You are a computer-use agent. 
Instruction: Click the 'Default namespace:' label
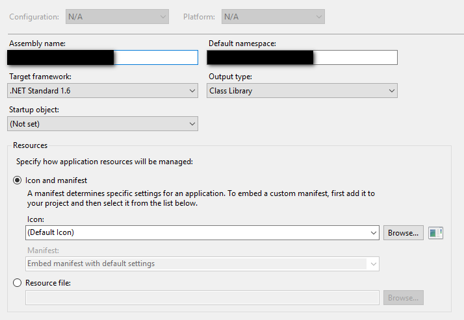242,43
